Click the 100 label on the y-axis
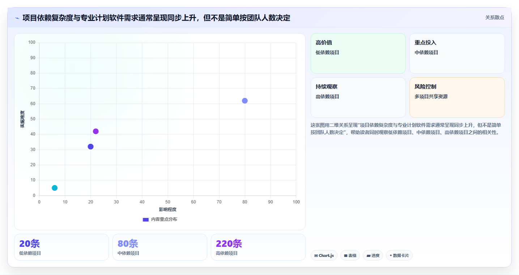 (x=32, y=43)
